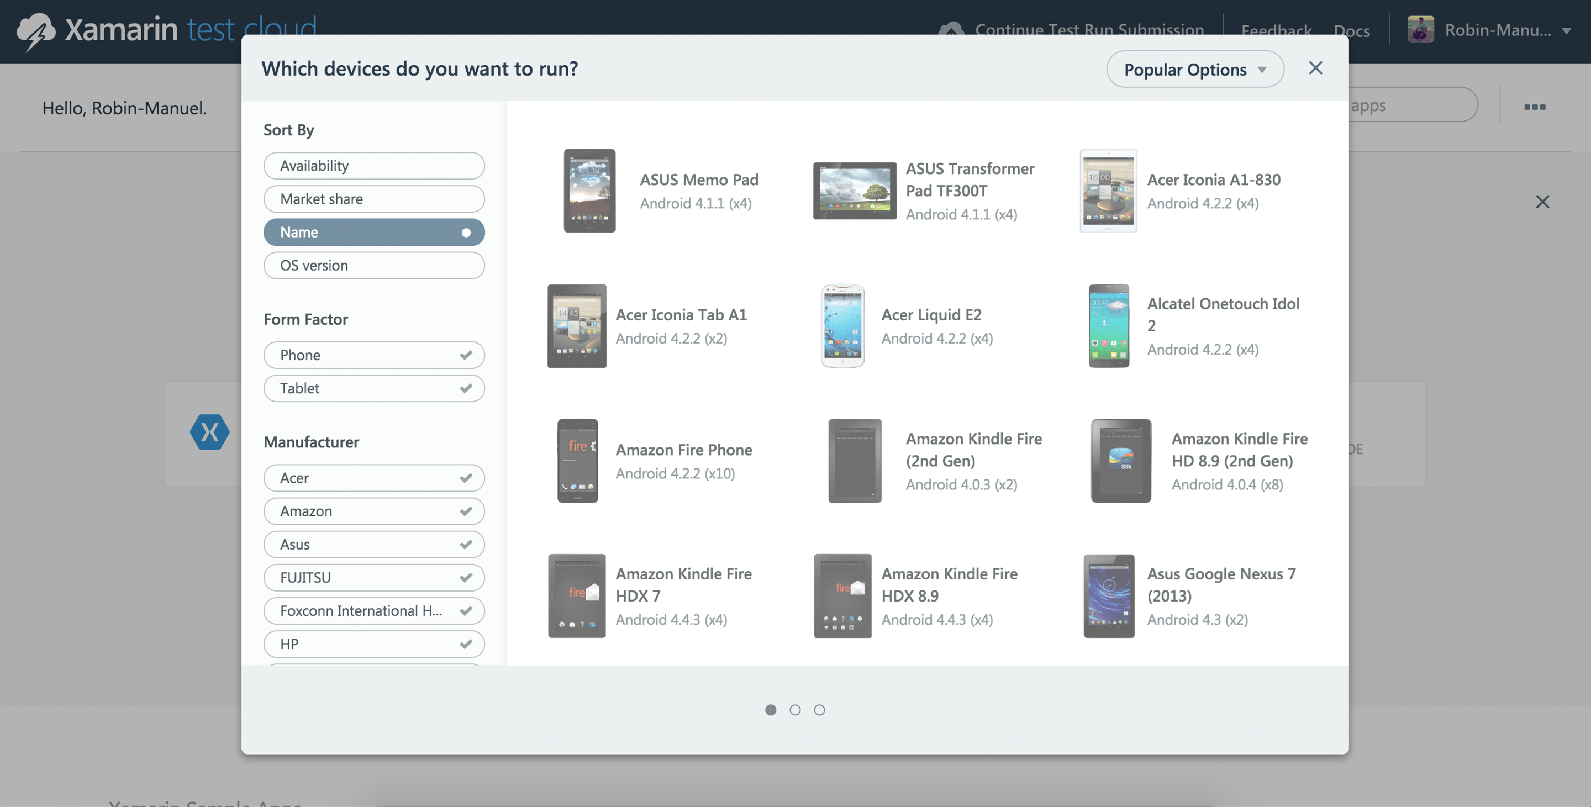1591x807 pixels.
Task: Select Kindle Fire HD 8.9 image
Action: pyautogui.click(x=1121, y=461)
